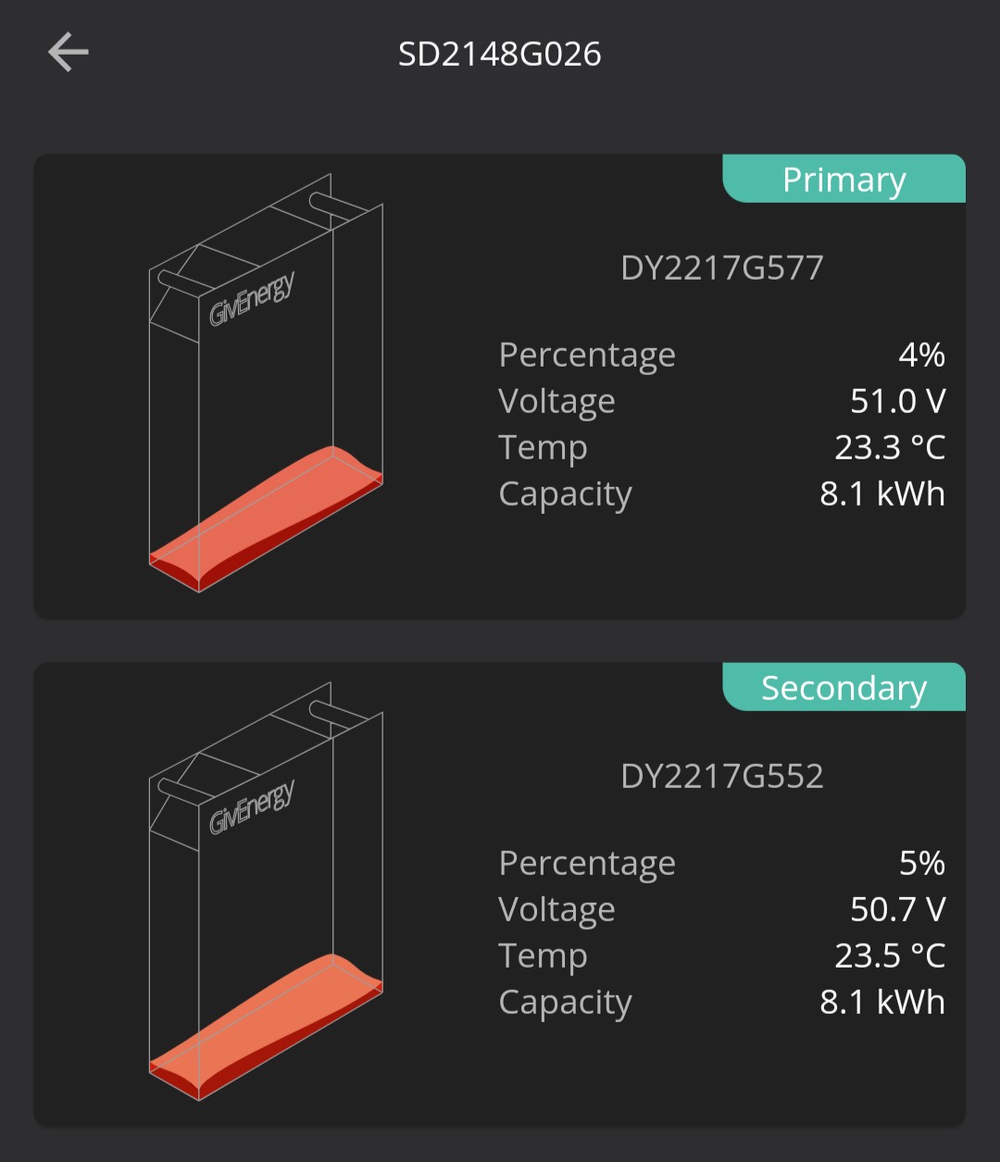Viewport: 1000px width, 1162px height.
Task: Tap the 51.0 V voltage reading
Action: click(x=898, y=401)
